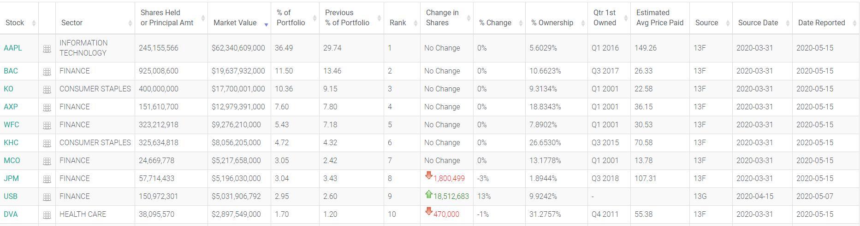Open the AAPL stock link
860x226 pixels.
tap(13, 48)
